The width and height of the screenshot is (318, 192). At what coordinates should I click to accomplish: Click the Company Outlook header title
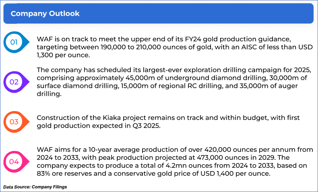point(45,14)
